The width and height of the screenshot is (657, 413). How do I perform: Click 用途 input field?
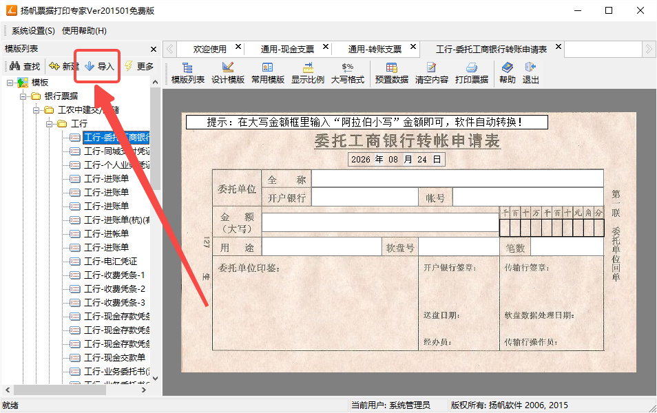coord(322,247)
